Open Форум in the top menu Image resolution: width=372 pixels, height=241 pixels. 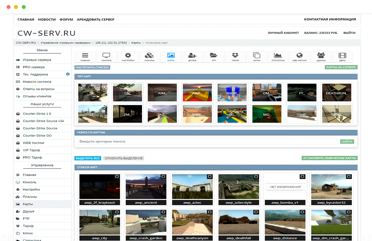pos(66,19)
